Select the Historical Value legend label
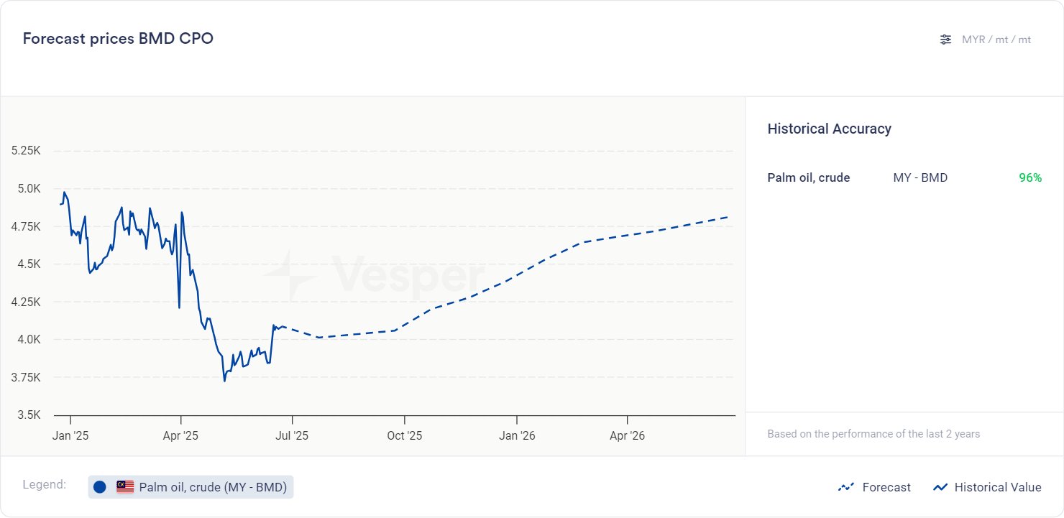This screenshot has height=518, width=1064. point(997,487)
